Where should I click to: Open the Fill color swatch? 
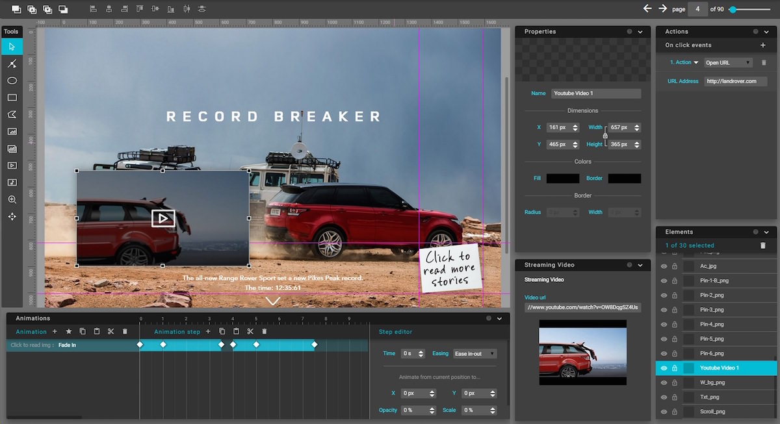coord(563,179)
